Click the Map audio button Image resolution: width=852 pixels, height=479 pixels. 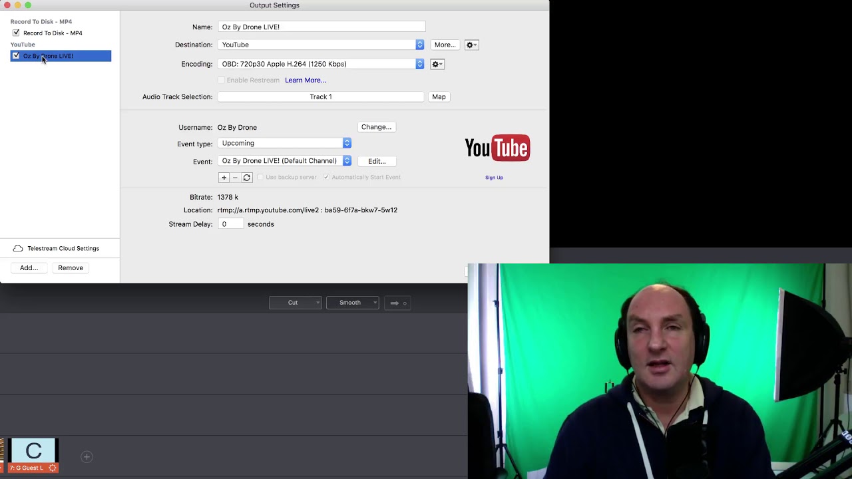pyautogui.click(x=439, y=96)
